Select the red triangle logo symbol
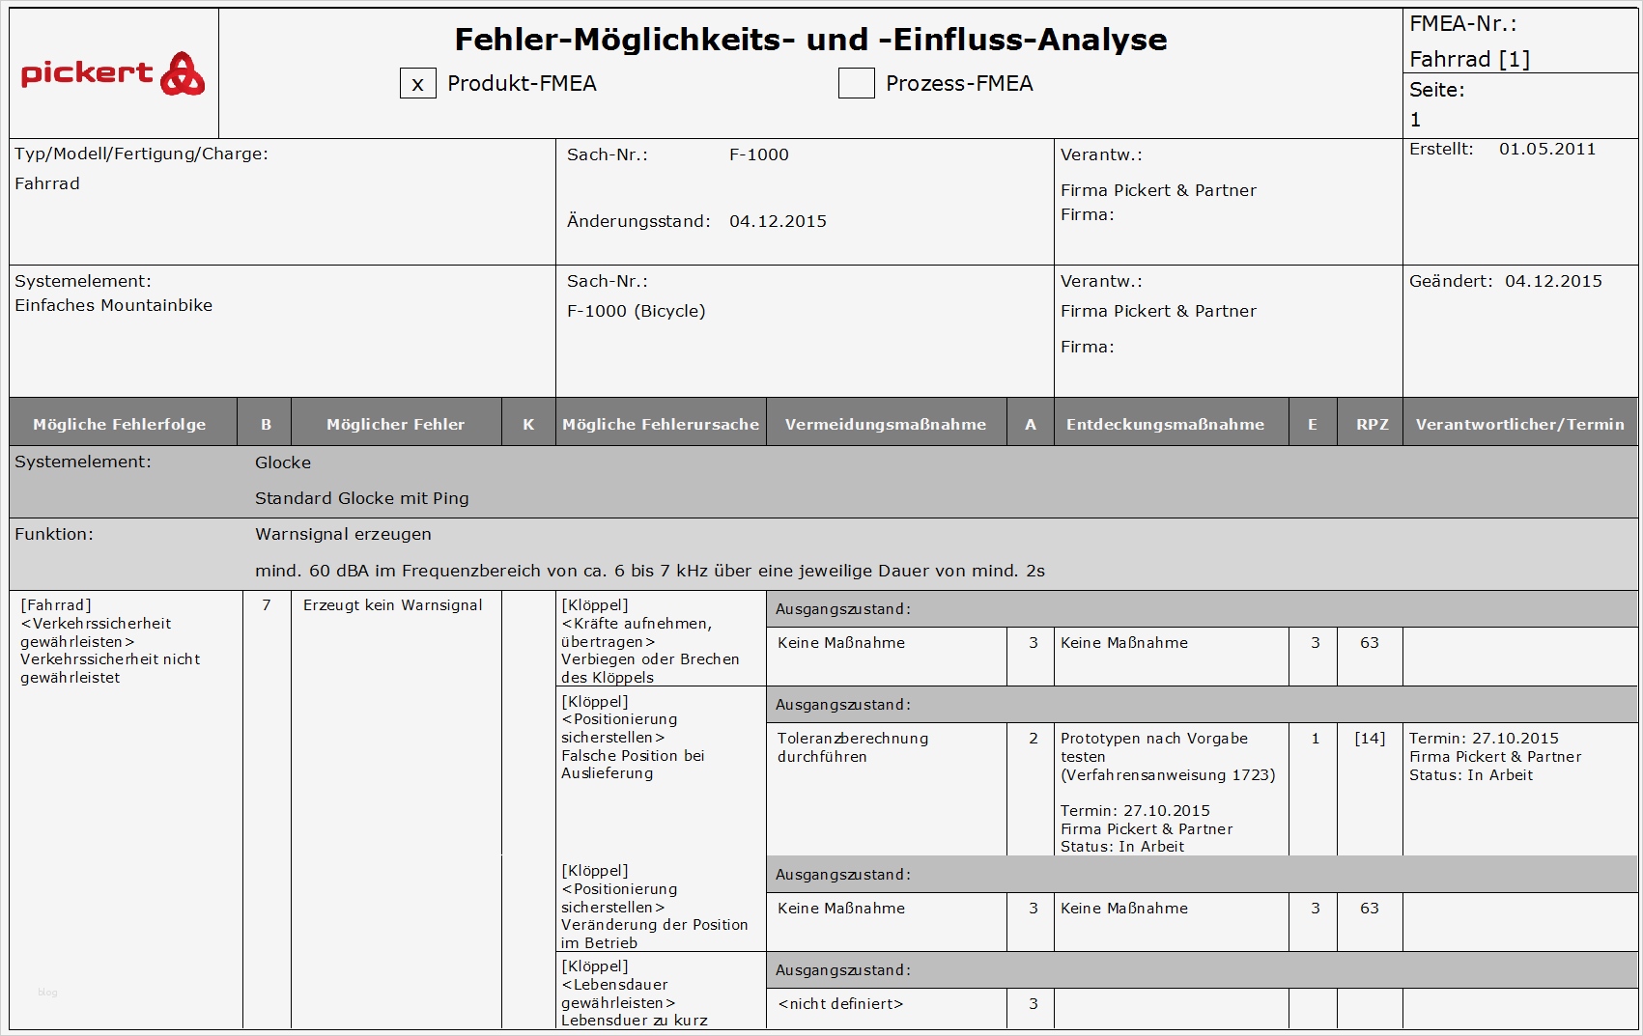The height and width of the screenshot is (1036, 1643). (184, 72)
